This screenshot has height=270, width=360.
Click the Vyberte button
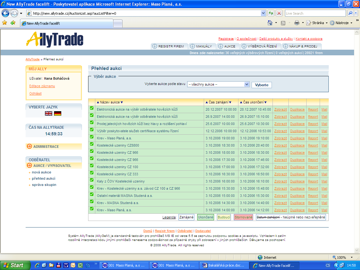coord(262,85)
